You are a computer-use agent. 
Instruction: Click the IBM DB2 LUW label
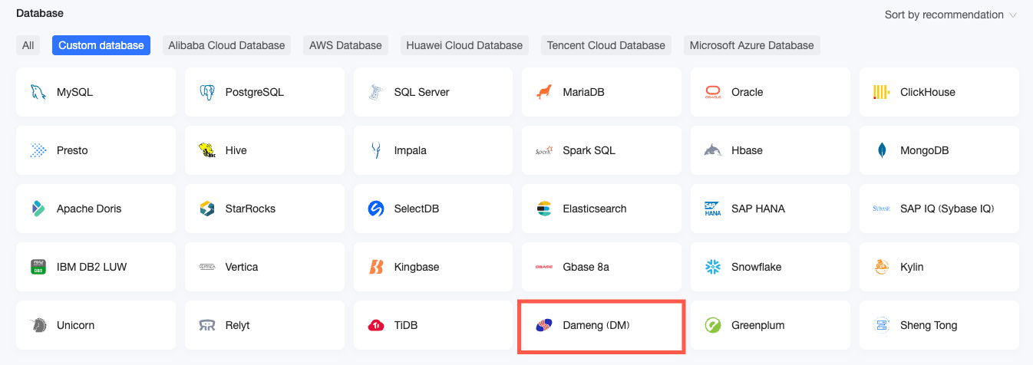[92, 267]
